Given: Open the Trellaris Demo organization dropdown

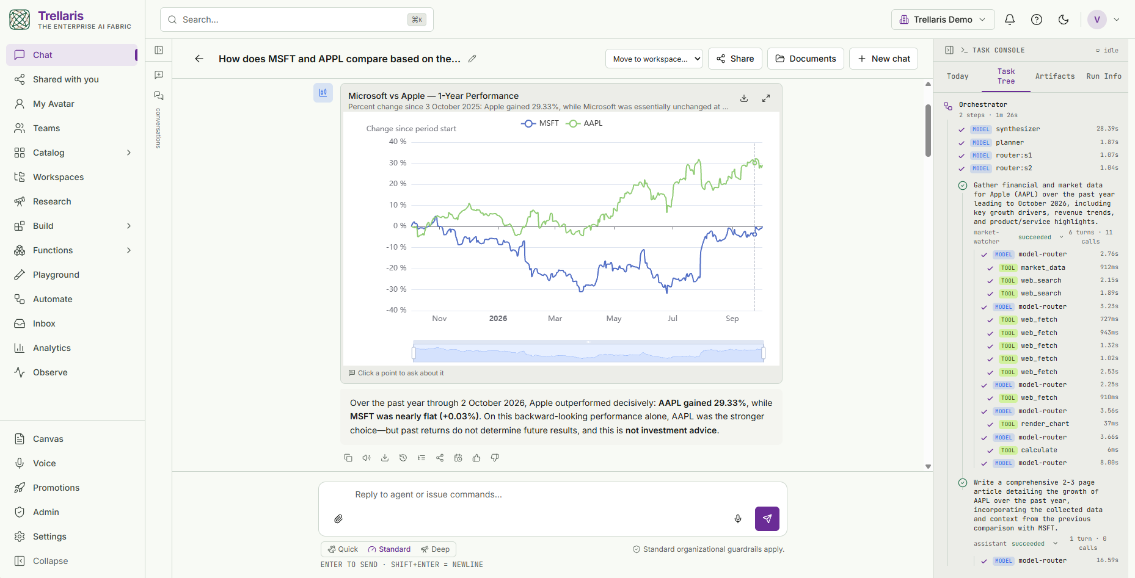Looking at the screenshot, I should click(x=943, y=20).
